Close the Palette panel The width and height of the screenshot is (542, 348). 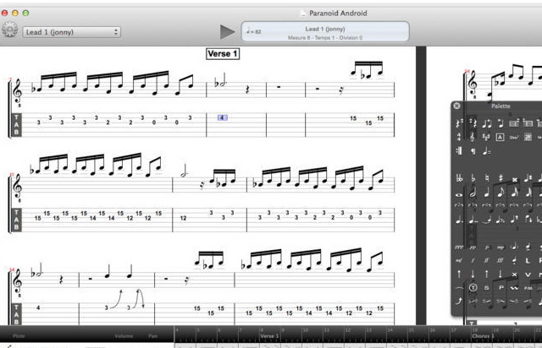[456, 106]
